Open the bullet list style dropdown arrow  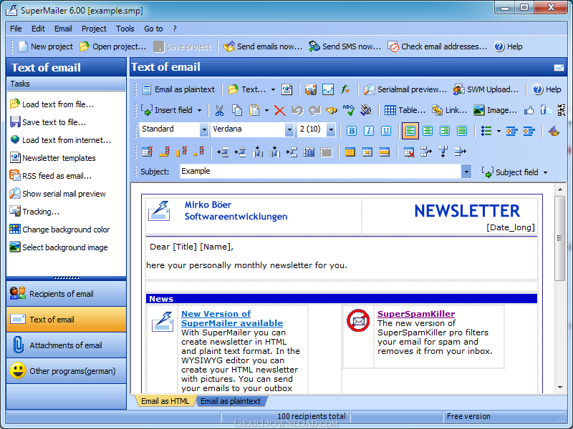coord(499,131)
